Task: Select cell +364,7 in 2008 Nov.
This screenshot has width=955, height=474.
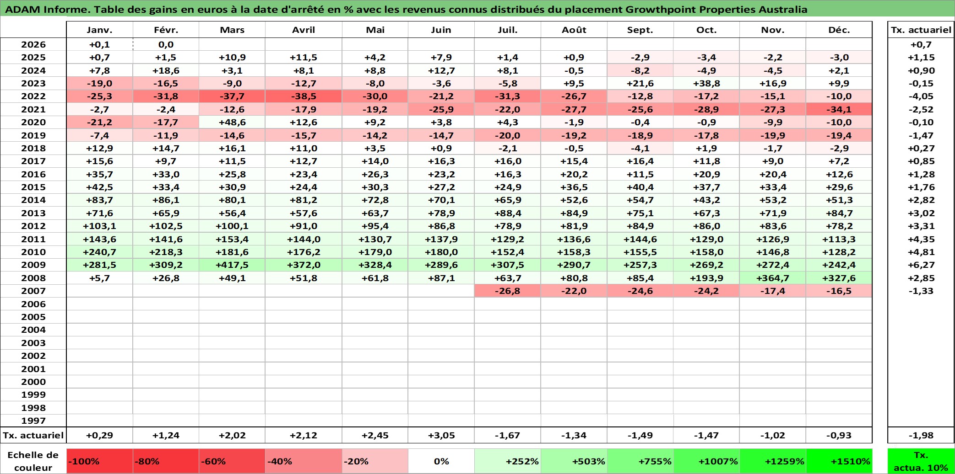Action: point(773,278)
